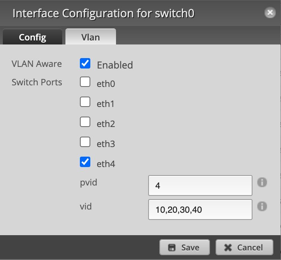
Task: Click the X icon on Cancel
Action: click(x=228, y=248)
